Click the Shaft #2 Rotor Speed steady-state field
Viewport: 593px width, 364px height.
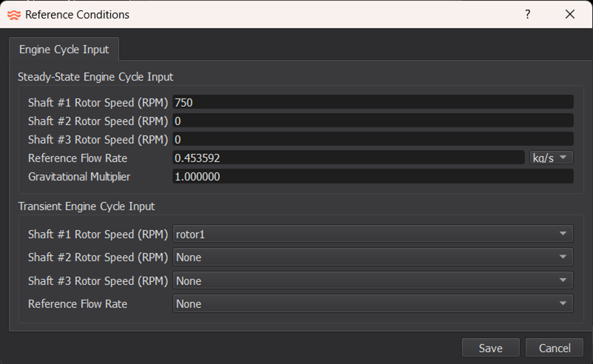[x=373, y=121]
